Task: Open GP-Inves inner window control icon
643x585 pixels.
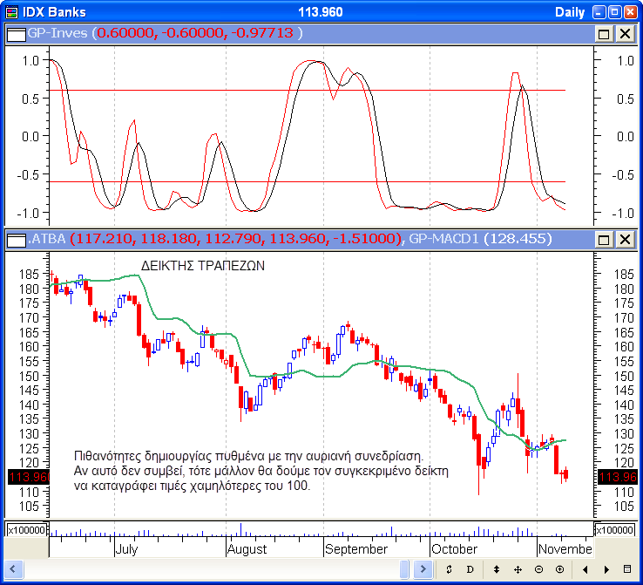Action: (x=17, y=33)
